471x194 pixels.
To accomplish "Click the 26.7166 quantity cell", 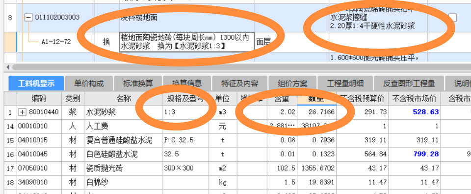I will pos(316,112).
